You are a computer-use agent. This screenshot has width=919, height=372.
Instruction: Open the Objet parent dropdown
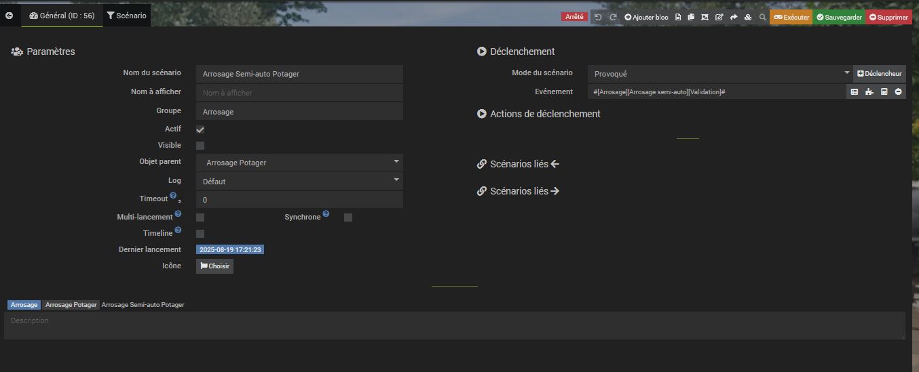pos(299,163)
